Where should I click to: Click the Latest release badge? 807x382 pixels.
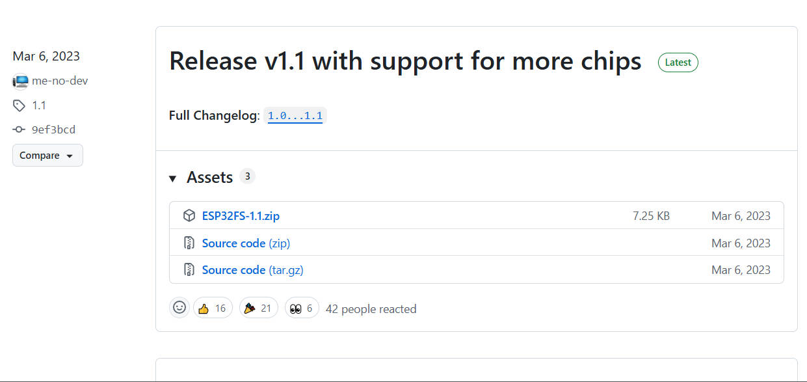coord(678,62)
